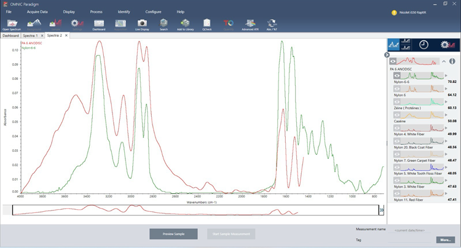Click the Preview Sample button
The image size is (461, 248).
173,234
